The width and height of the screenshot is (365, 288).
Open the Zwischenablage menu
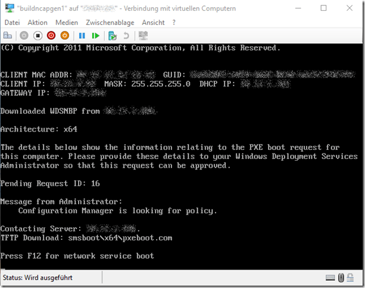109,22
